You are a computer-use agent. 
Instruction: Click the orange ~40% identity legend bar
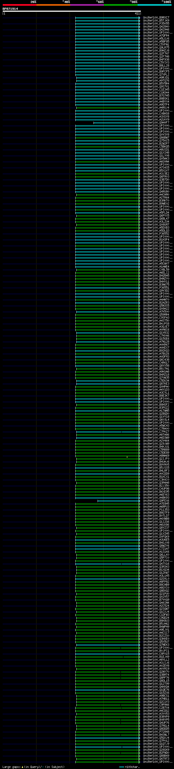[x=53, y=5]
